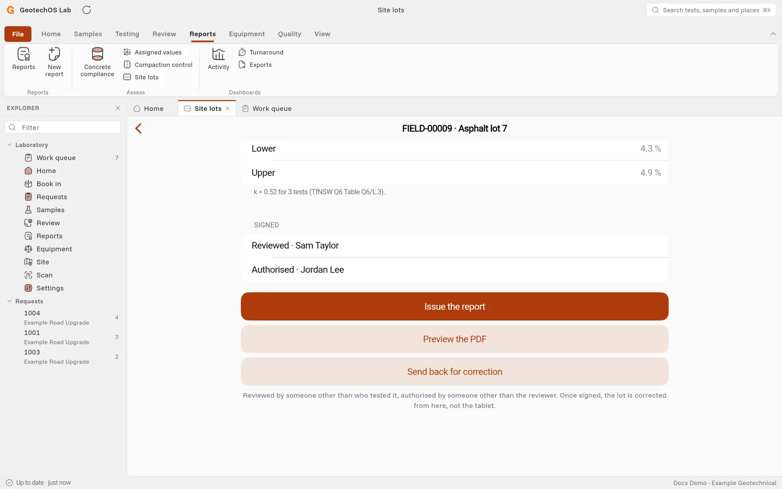Open request 1001 Example Road Upgrade
The height and width of the screenshot is (489, 782).
[x=63, y=337]
